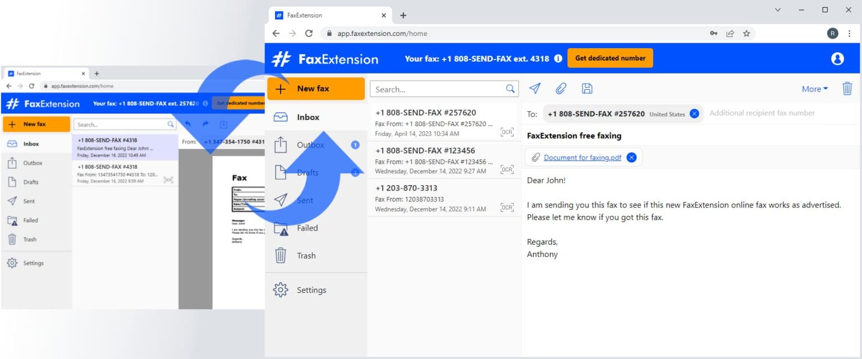Viewport: 862px width, 359px height.
Task: Open the Sent folder
Action: pos(305,200)
